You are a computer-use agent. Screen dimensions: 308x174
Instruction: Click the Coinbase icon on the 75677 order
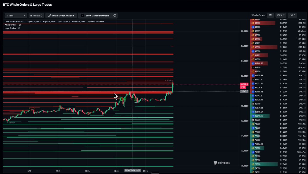pyautogui.click(x=253, y=152)
